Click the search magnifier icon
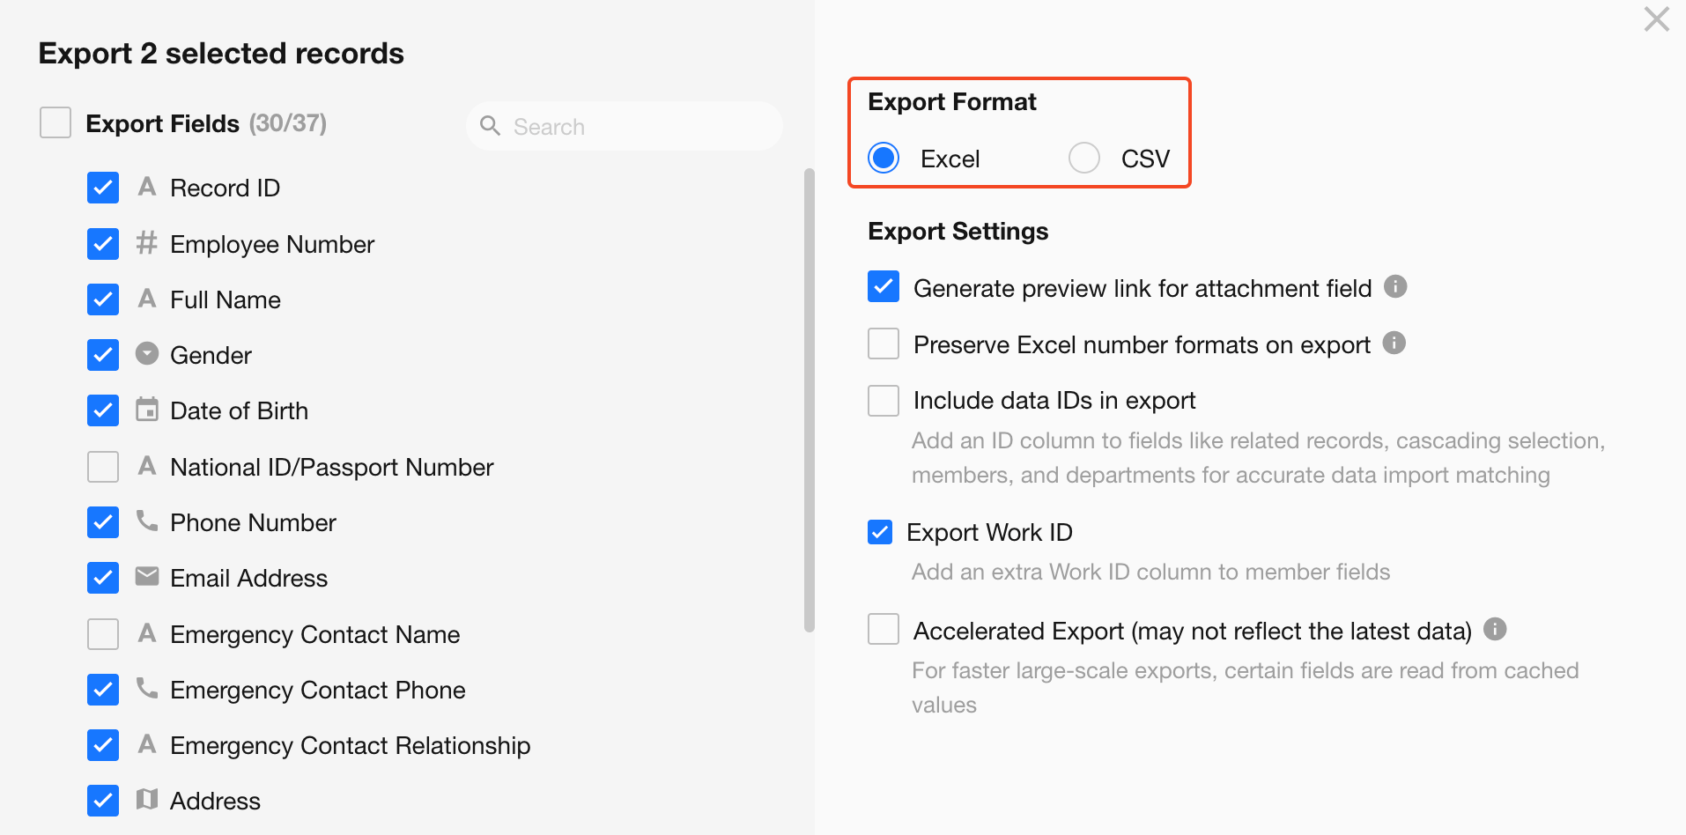Image resolution: width=1686 pixels, height=835 pixels. [x=490, y=126]
